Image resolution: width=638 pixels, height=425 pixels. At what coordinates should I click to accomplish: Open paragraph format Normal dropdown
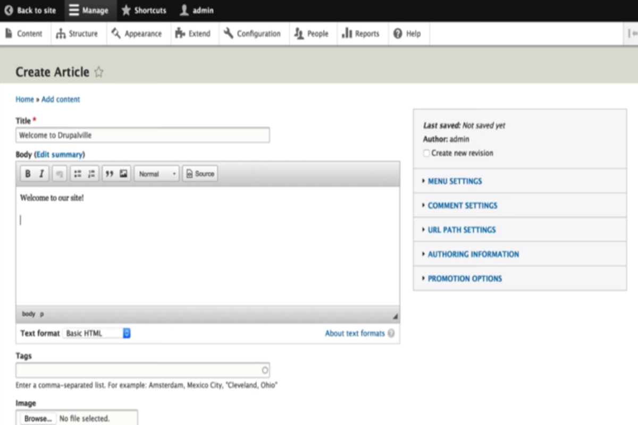156,174
